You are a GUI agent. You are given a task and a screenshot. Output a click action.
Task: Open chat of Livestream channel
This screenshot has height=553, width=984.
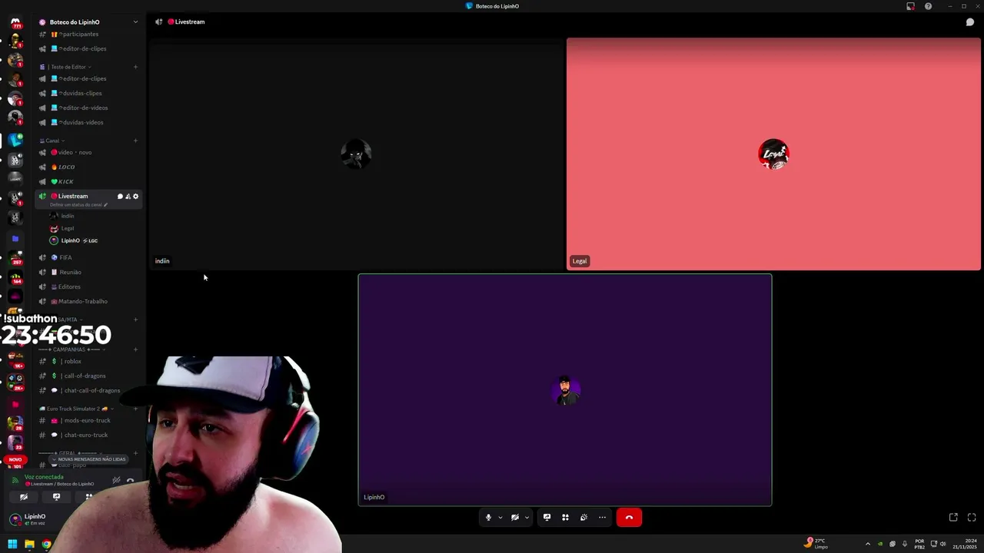120,197
